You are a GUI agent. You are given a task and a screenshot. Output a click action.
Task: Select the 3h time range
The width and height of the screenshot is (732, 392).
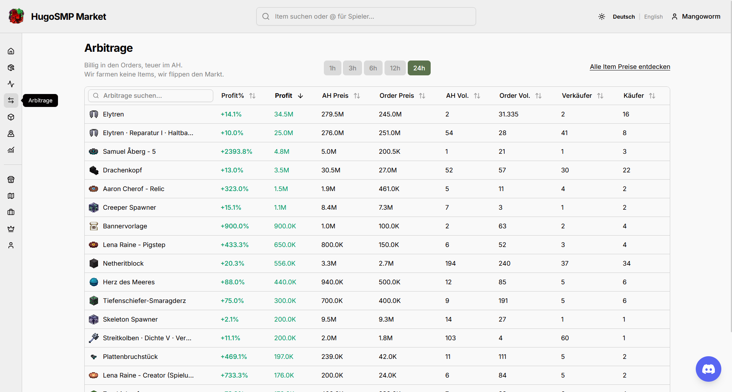(x=352, y=68)
